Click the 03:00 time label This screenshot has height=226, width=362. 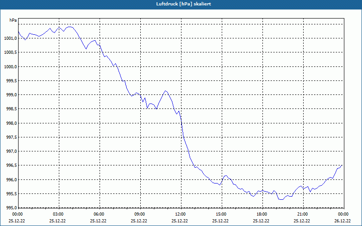[x=58, y=214]
